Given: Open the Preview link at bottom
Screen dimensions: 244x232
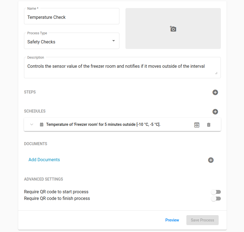Looking at the screenshot, I should [172, 220].
